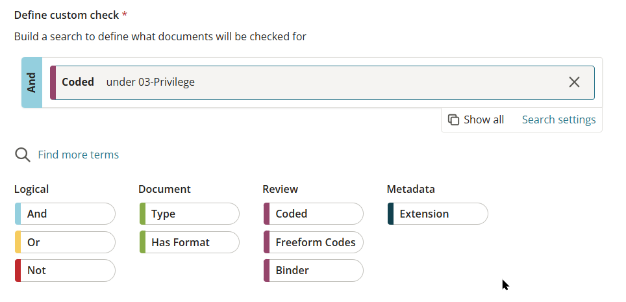Click the purple bar on Coded row
The height and width of the screenshot is (302, 626).
tap(53, 82)
